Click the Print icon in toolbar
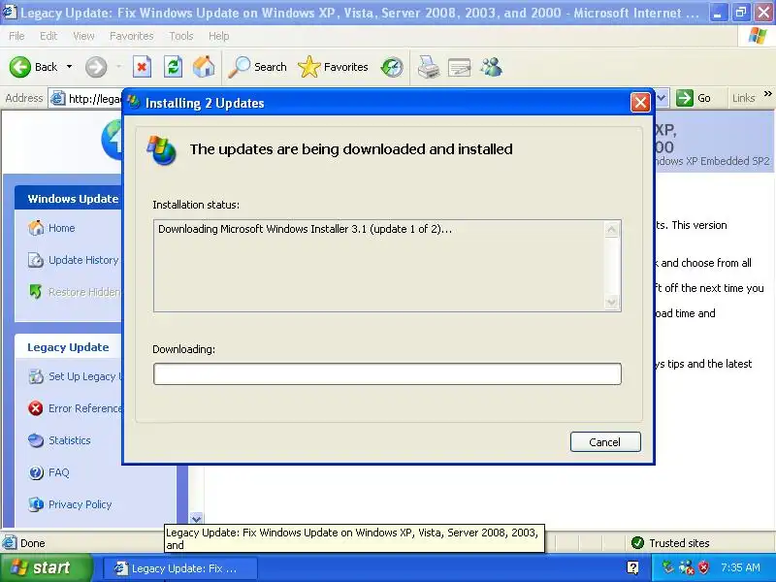 click(428, 67)
